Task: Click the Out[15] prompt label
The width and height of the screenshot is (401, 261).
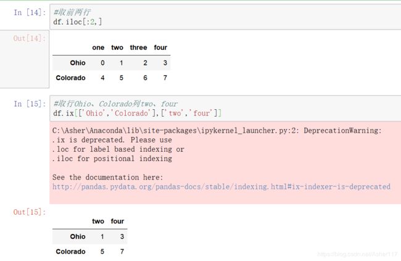Action: (x=30, y=212)
